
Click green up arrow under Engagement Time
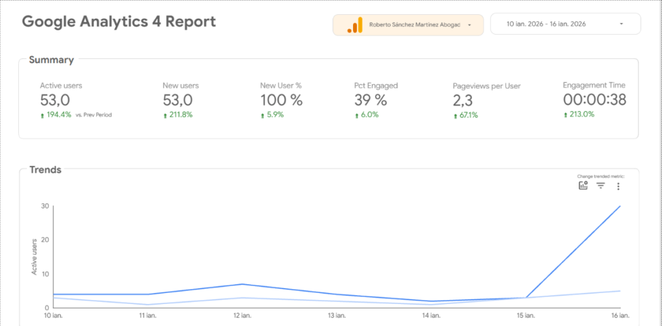click(566, 114)
